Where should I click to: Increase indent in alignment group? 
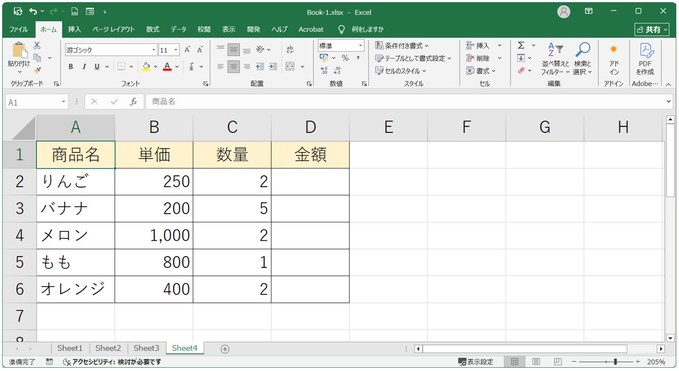(x=272, y=67)
